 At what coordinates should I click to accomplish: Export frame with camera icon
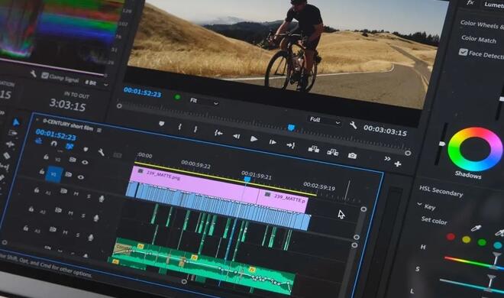[352, 156]
